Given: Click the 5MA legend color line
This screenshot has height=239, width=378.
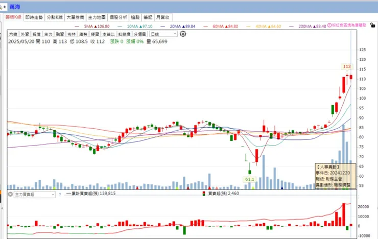Looking at the screenshot, I should click(x=77, y=27).
